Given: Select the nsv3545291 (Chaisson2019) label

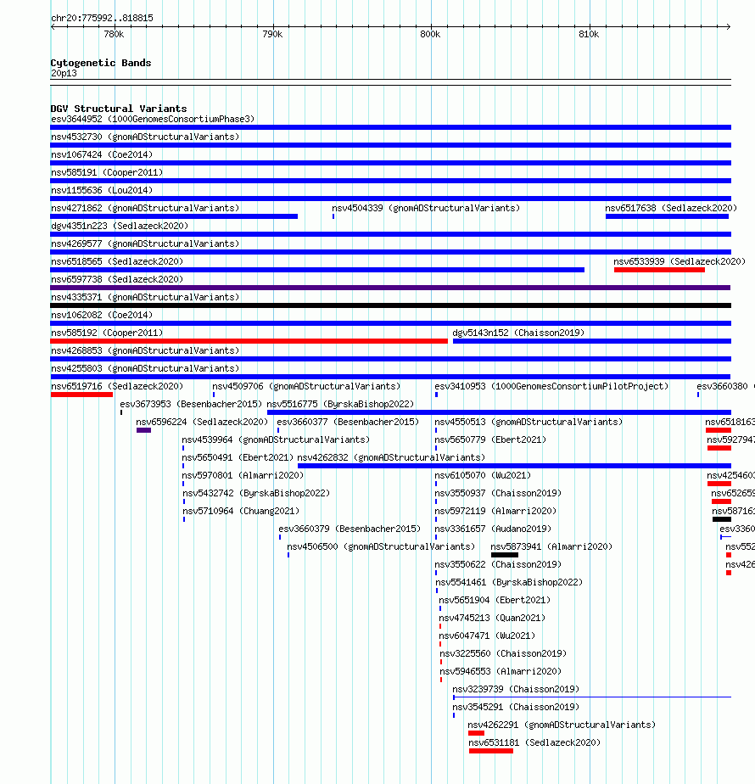Looking at the screenshot, I should coord(516,707).
